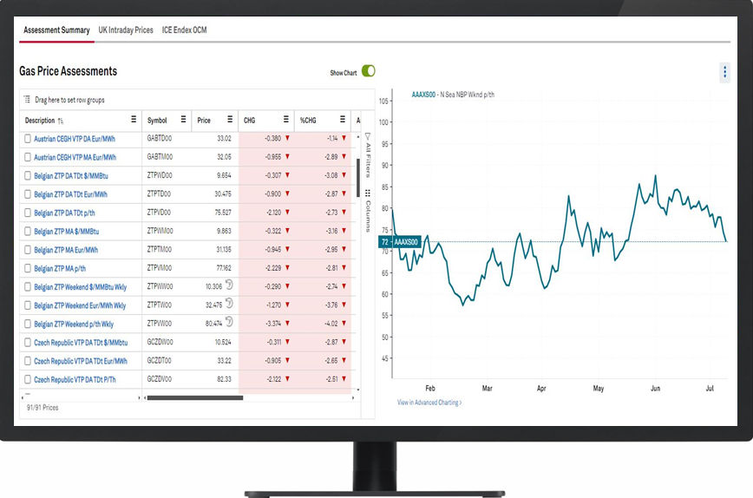Open the CHG column menu icon
This screenshot has width=753, height=498.
point(286,121)
